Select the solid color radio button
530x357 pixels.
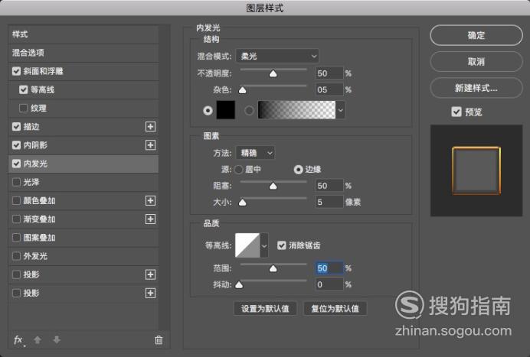(208, 110)
